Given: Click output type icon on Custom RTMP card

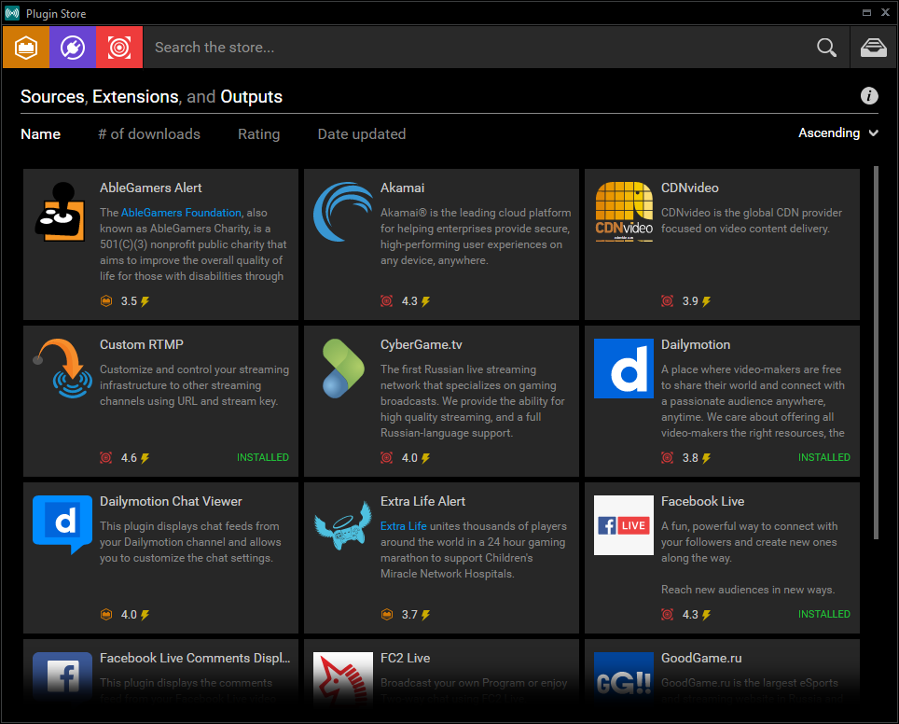Looking at the screenshot, I should pyautogui.click(x=106, y=457).
